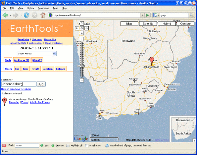Click Add to My Places link
This screenshot has height=155, width=197.
pos(40,102)
